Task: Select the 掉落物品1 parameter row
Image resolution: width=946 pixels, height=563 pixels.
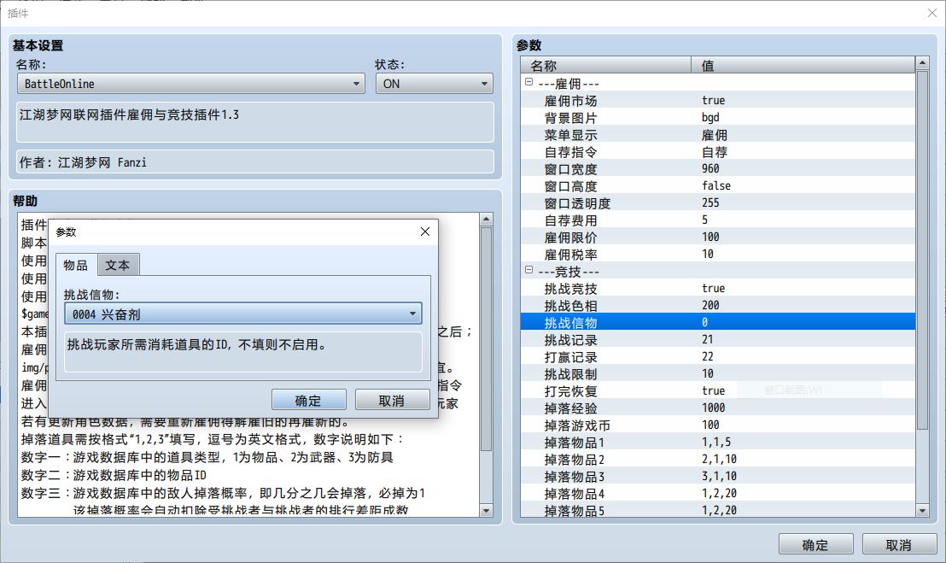Action: (574, 442)
